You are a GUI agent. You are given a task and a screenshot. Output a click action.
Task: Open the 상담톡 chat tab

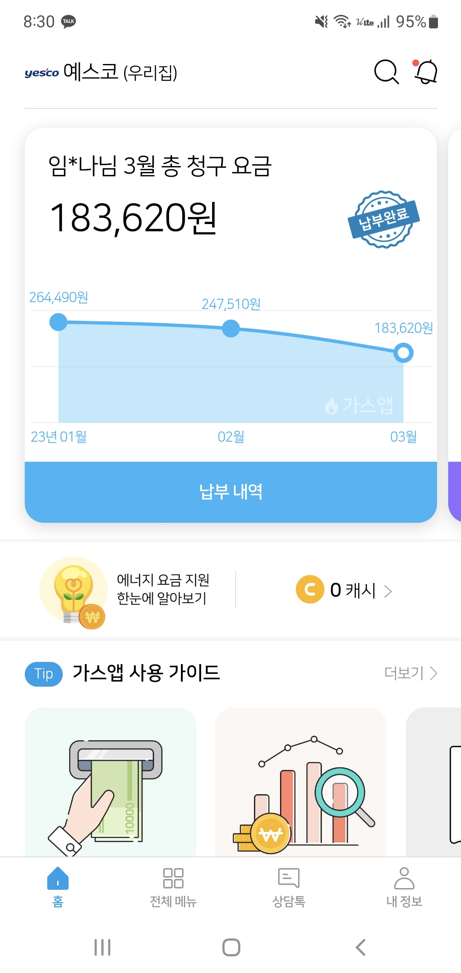coord(289,886)
